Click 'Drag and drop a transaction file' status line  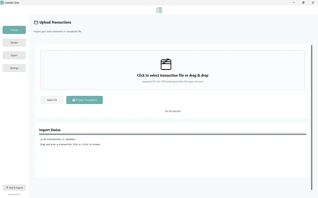71,145
